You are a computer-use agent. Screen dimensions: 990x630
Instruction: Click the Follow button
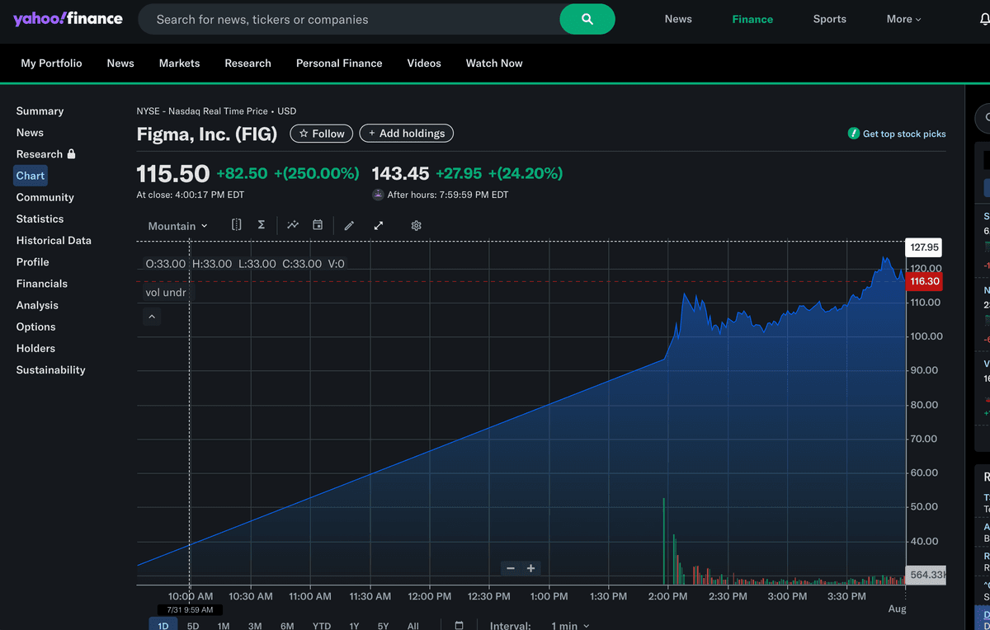tap(322, 134)
